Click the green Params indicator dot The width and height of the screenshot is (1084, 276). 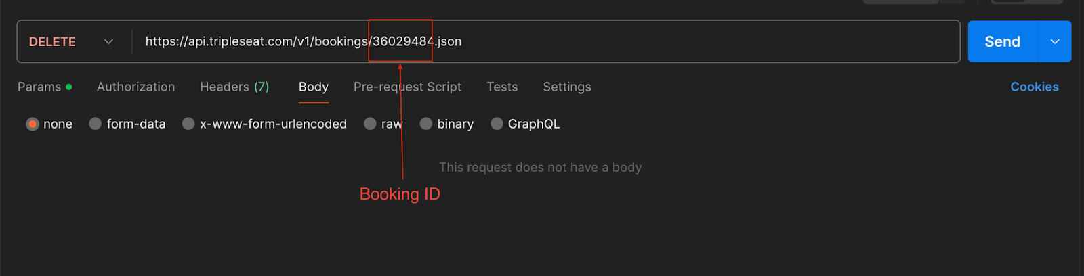[x=69, y=87]
